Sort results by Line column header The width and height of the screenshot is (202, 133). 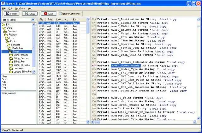click(58, 20)
